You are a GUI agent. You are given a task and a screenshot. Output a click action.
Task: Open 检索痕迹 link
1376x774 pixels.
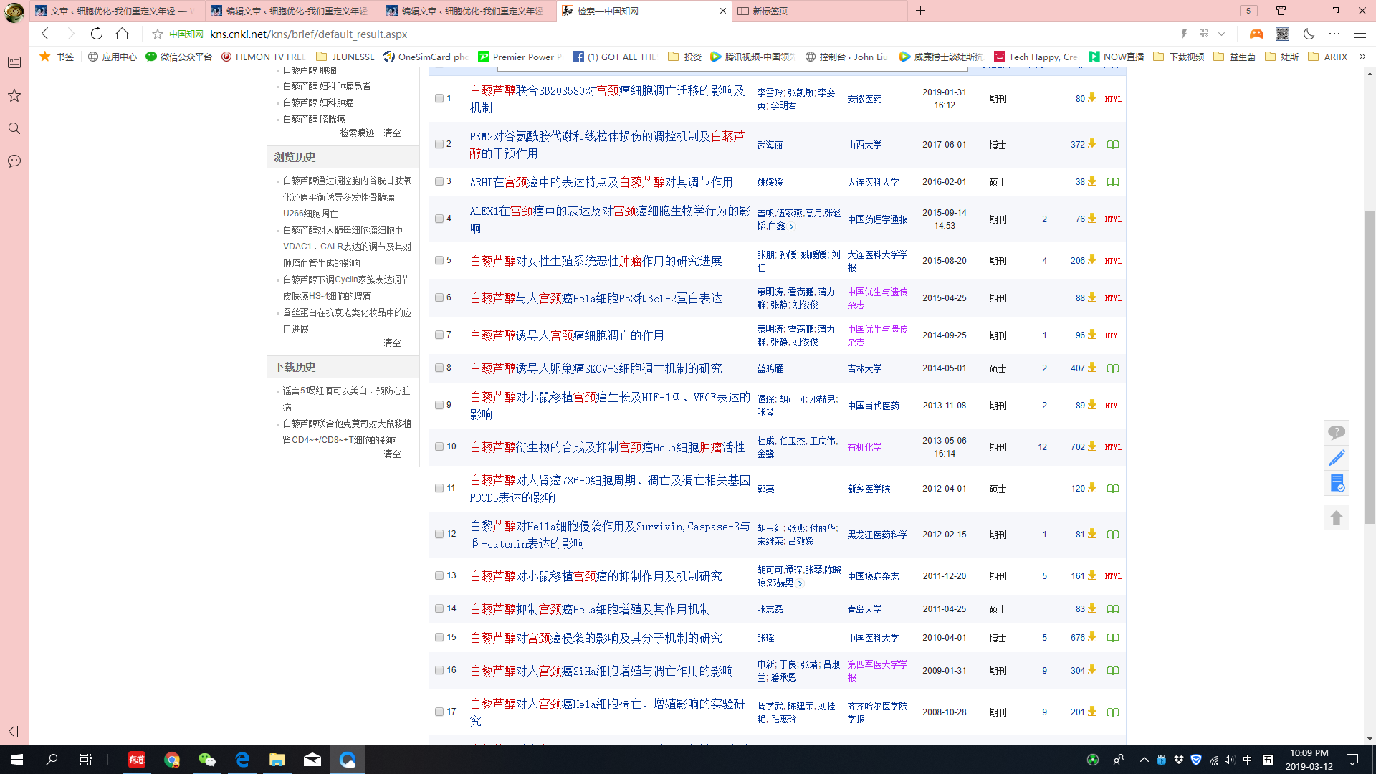tap(357, 133)
